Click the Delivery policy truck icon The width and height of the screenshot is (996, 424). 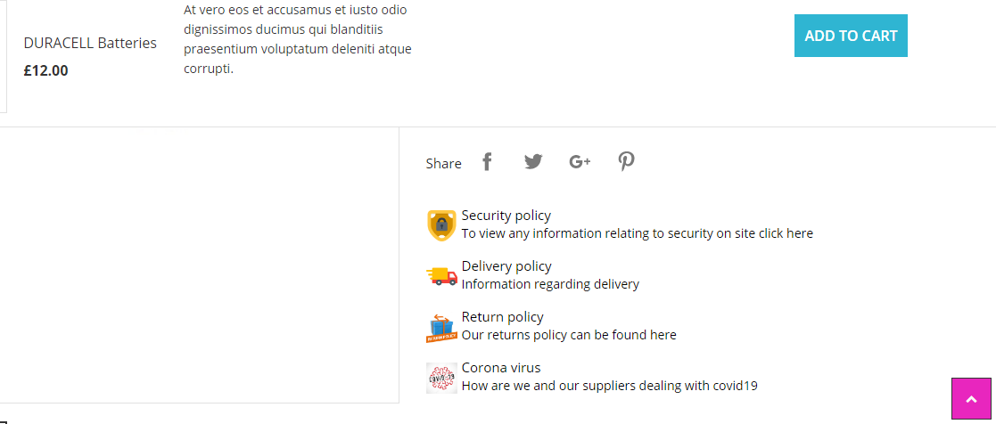(441, 276)
